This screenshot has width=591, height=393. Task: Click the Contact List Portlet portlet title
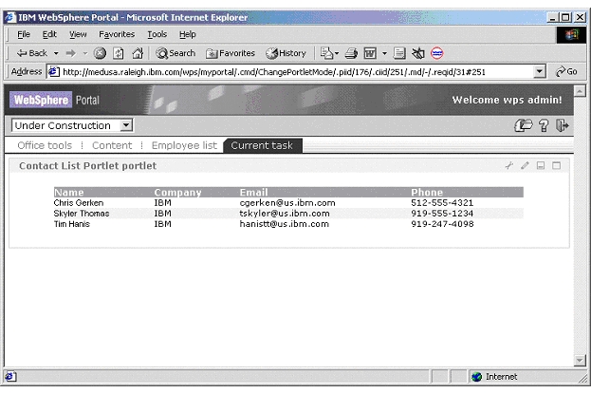click(x=88, y=166)
